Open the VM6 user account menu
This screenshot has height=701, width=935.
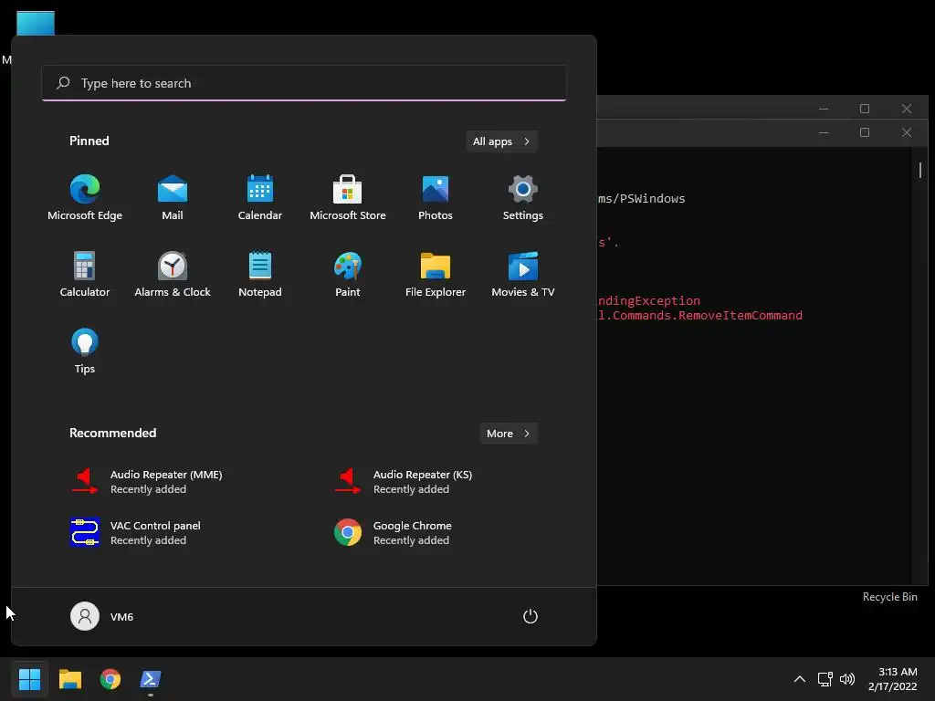(x=102, y=616)
